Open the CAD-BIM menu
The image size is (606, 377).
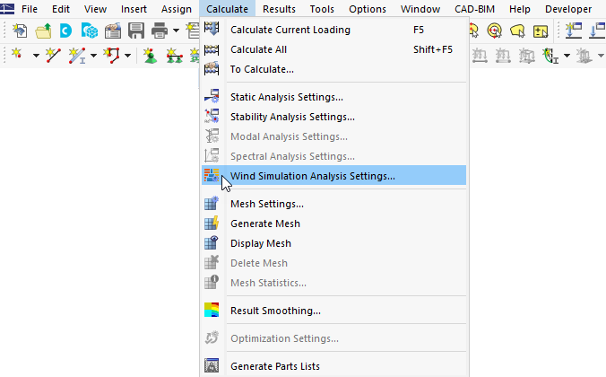pyautogui.click(x=474, y=9)
